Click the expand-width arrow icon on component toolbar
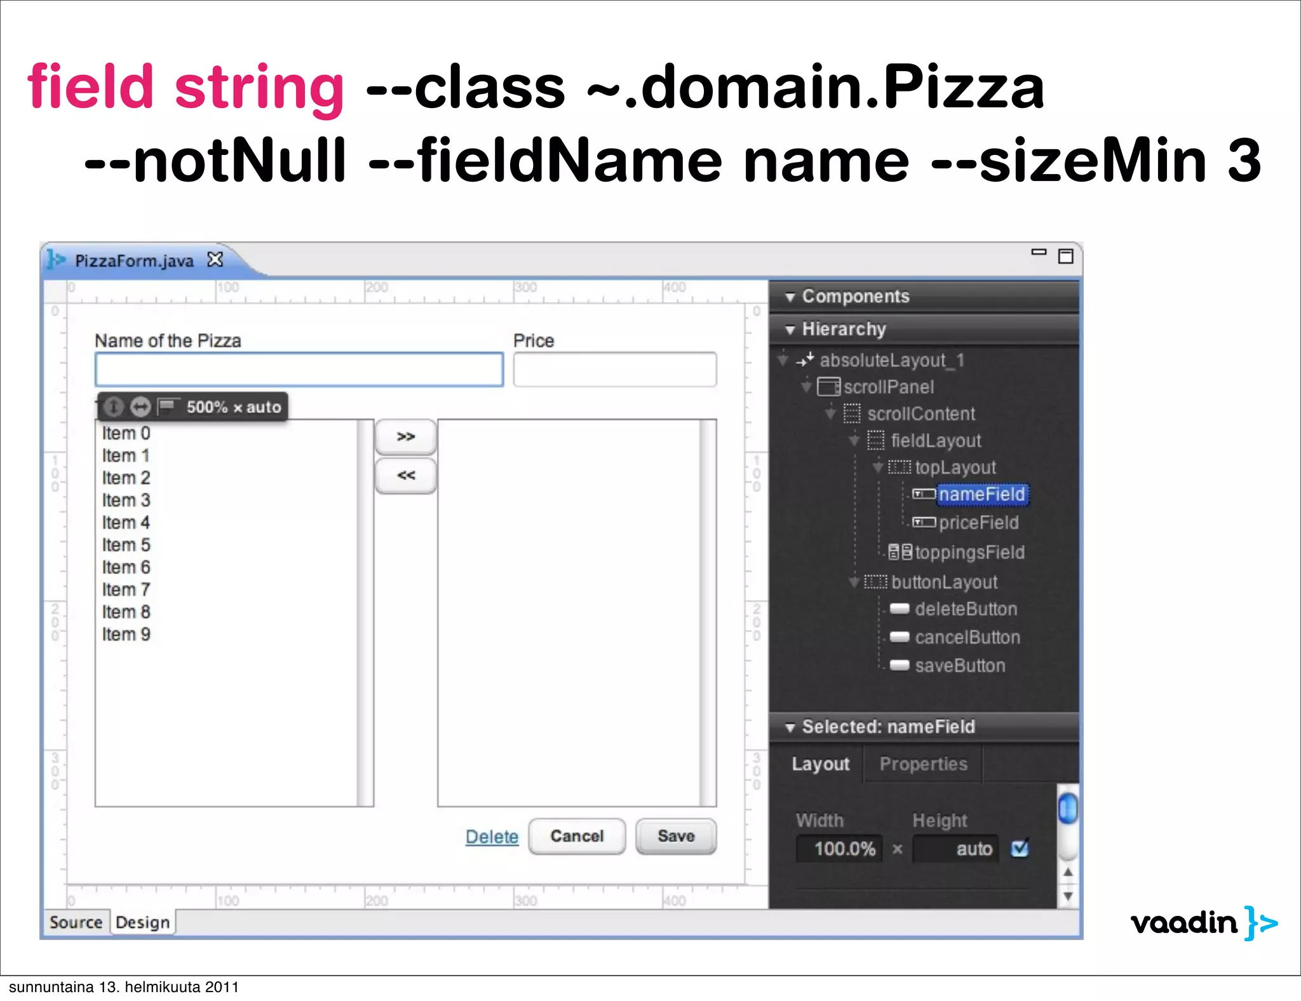Viewport: 1301px width, 1001px height. pyautogui.click(x=140, y=406)
